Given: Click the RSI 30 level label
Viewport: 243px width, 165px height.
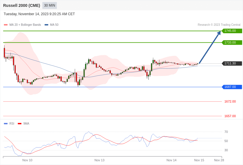Looking at the screenshot, I should 226,150.
